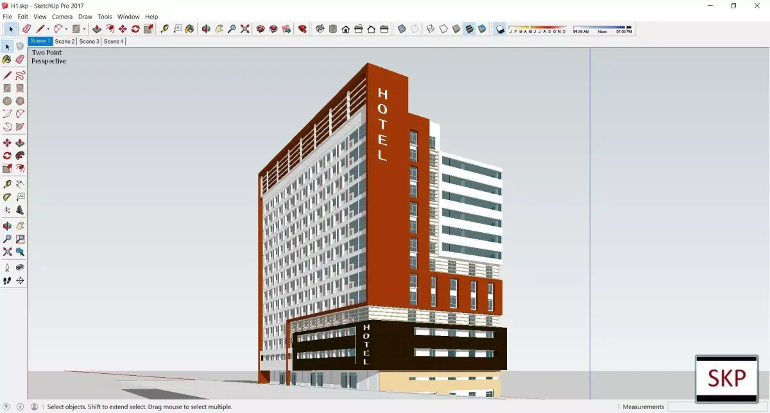Toggle X-Ray face style
Image resolution: width=770 pixels, height=413 pixels.
[402, 29]
